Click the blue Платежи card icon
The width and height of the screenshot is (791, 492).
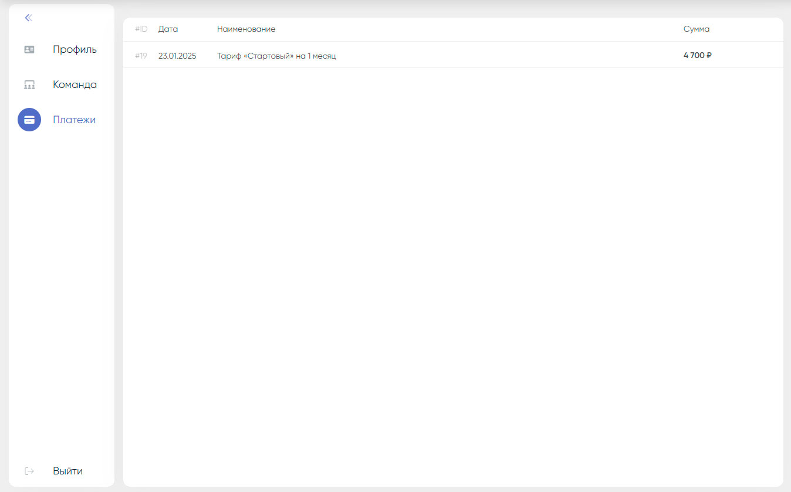(x=29, y=120)
